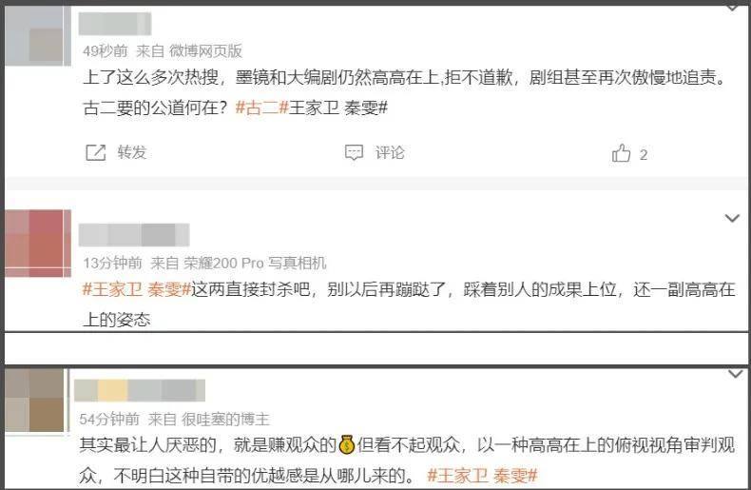Open the red avatar of second poster
751x490 pixels.
click(x=38, y=244)
